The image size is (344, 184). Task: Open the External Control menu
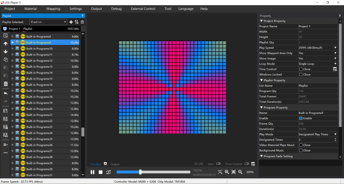click(143, 9)
